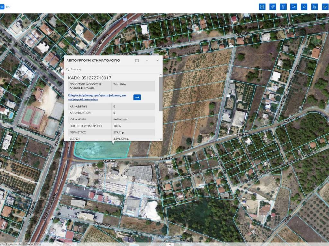This screenshot has width=329, height=246.
Task: Click the zoom magnifier icon beside Εστίαση
Action: click(68, 69)
